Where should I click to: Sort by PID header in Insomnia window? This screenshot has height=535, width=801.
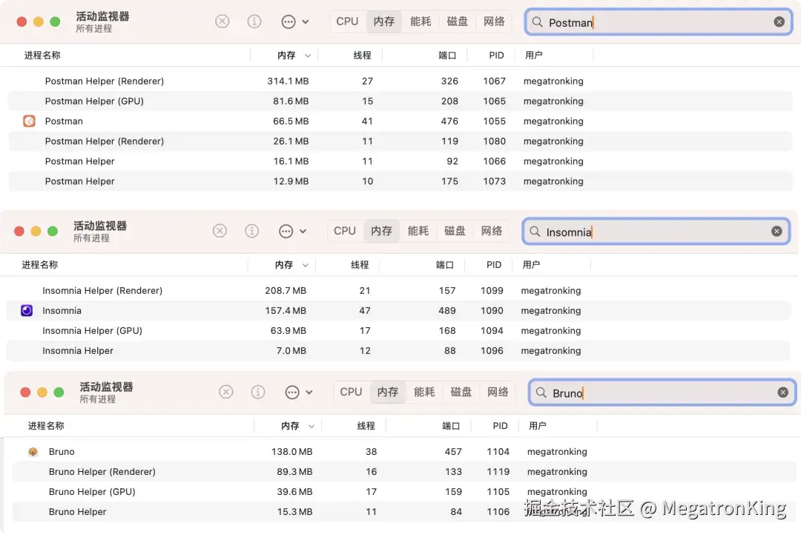coord(494,265)
